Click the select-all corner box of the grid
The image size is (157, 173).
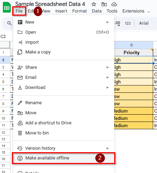click(x=5, y=45)
